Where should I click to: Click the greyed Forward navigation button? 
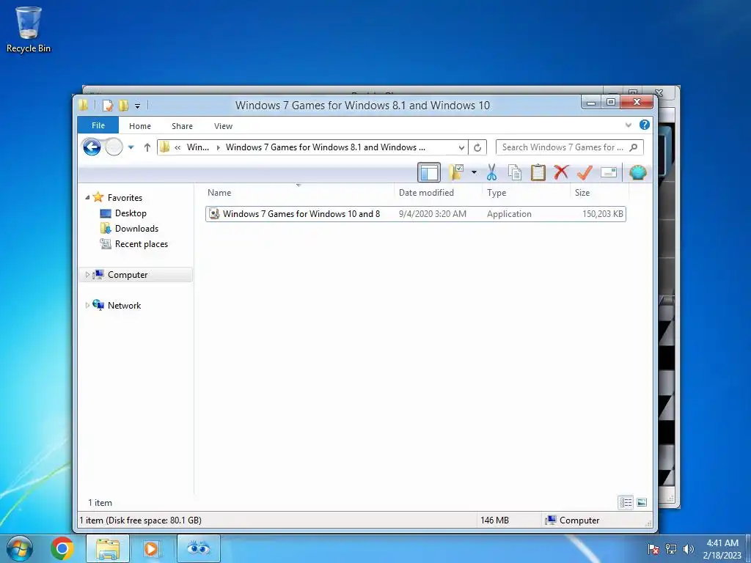[x=114, y=147]
